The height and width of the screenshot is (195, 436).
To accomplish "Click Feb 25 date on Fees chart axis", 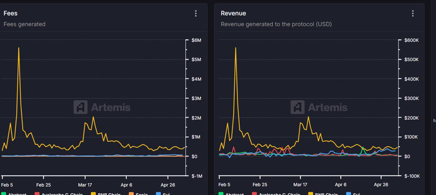I will pos(44,185).
